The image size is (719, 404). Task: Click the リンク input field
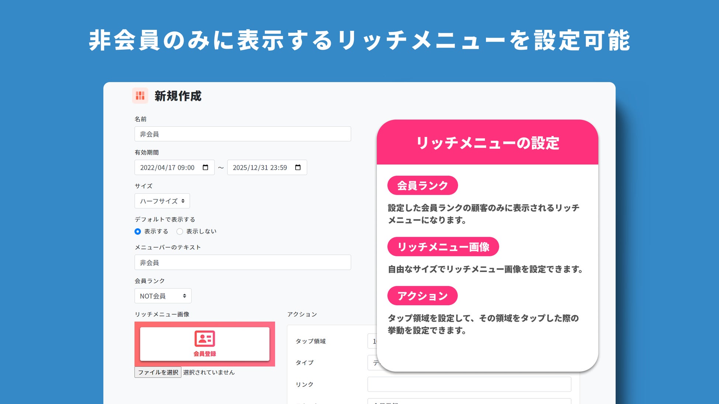469,384
